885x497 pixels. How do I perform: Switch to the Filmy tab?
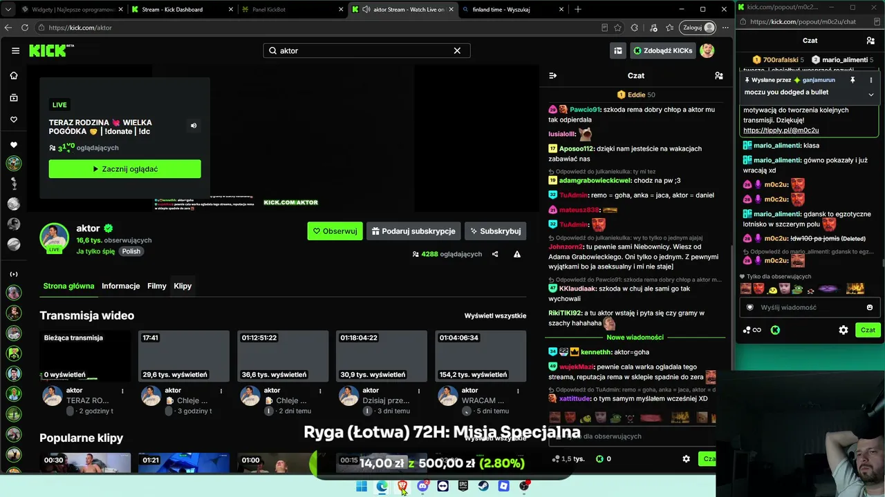[x=157, y=286]
